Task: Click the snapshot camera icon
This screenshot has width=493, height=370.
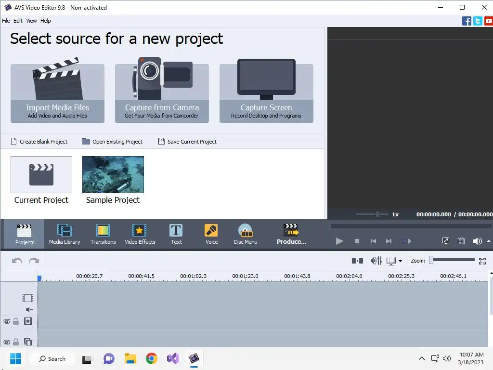Action: (461, 241)
